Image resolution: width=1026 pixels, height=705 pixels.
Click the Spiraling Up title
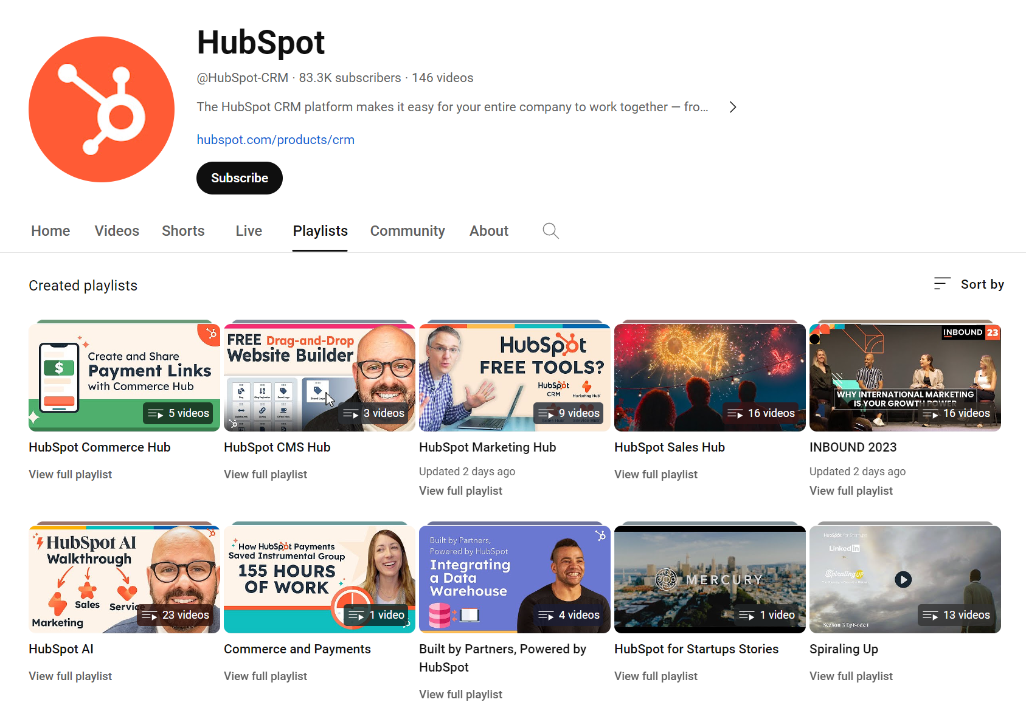click(x=844, y=649)
